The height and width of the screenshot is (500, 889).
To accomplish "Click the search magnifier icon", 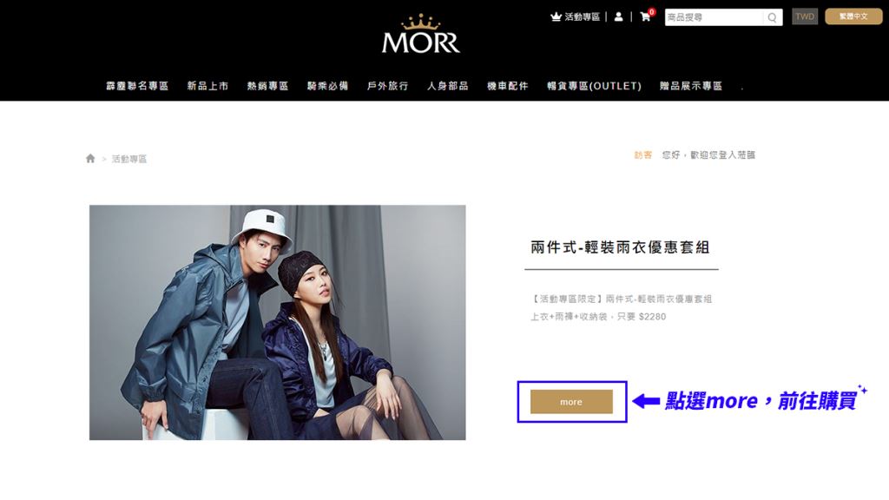I will 772,17.
